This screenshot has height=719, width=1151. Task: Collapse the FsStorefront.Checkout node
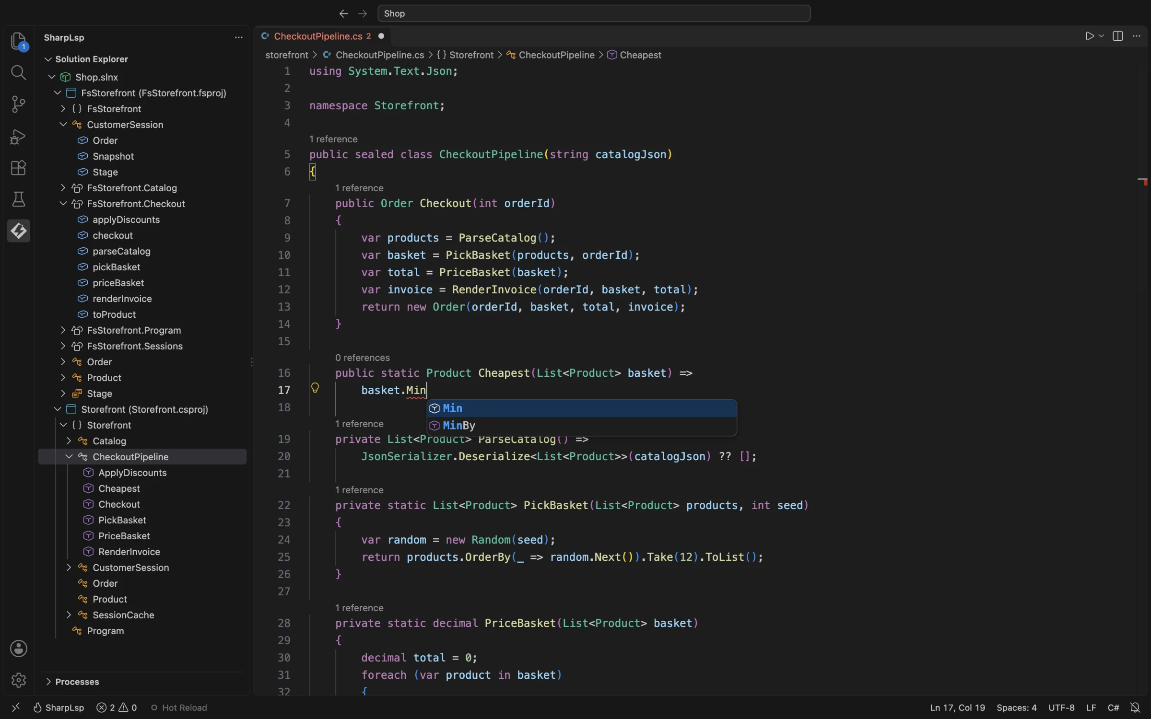[63, 204]
